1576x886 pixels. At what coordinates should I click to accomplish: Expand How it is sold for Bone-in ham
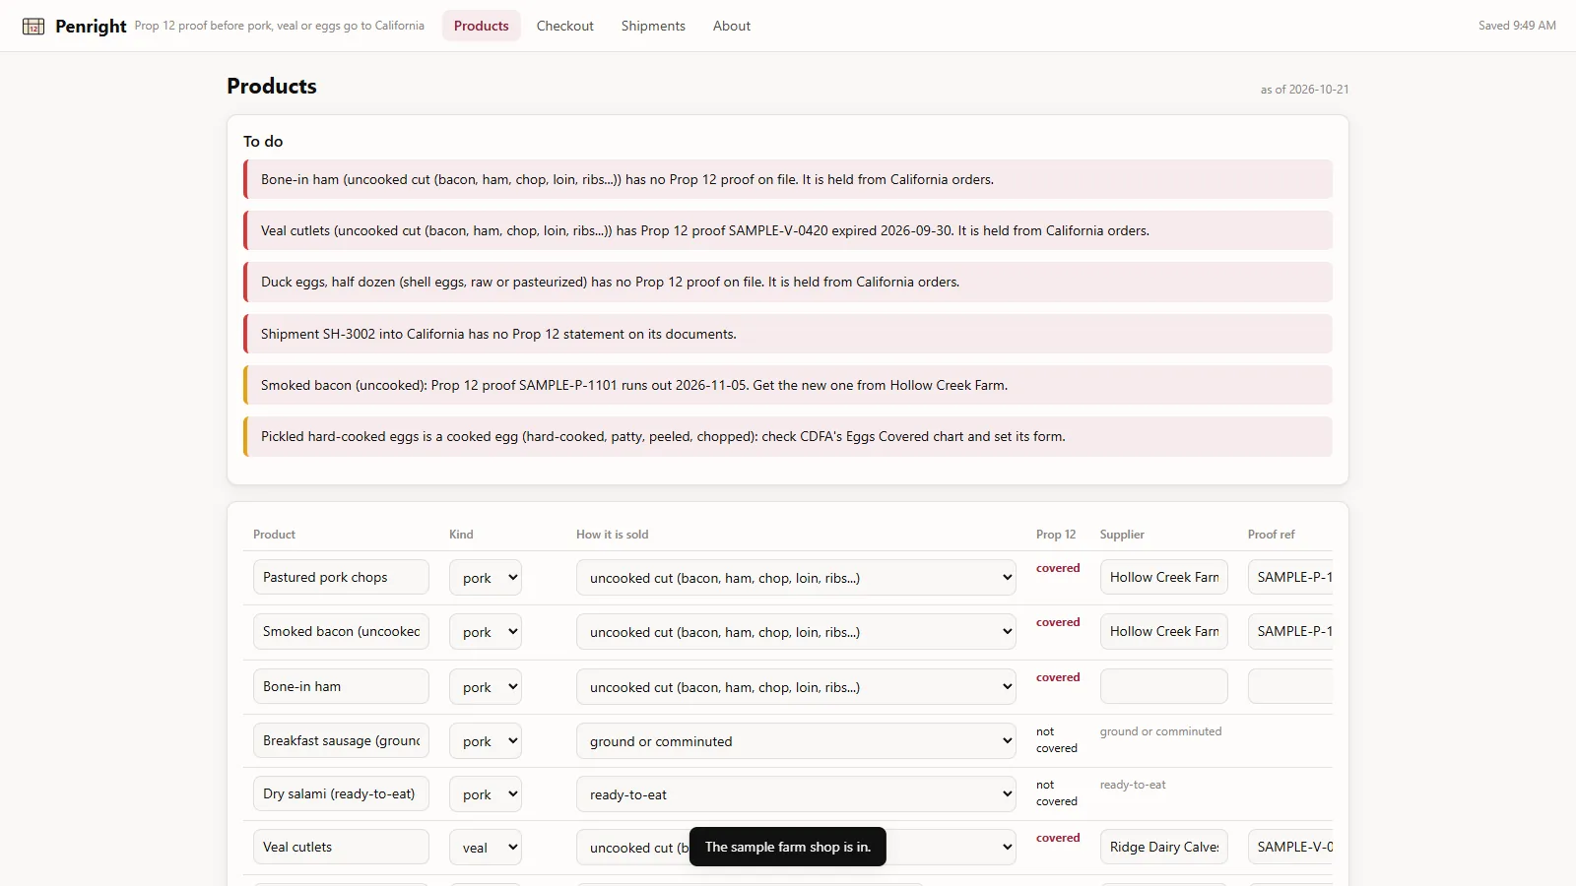click(x=796, y=687)
